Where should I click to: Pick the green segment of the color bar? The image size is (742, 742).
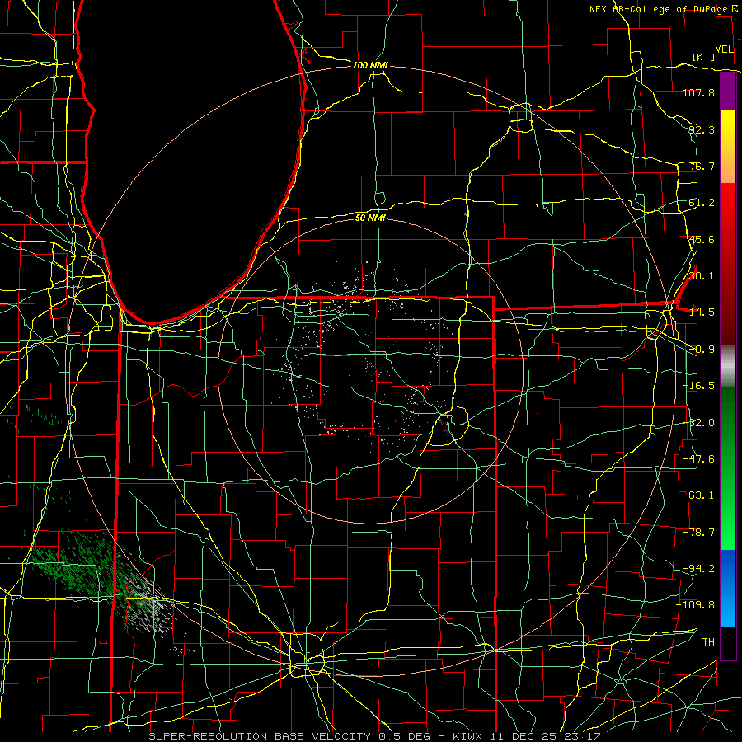click(x=728, y=468)
